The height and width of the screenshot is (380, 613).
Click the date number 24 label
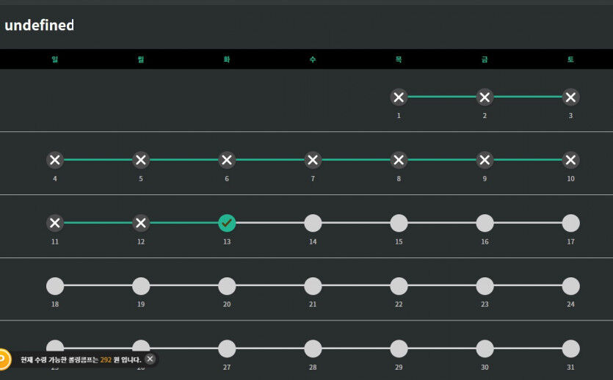tap(570, 304)
